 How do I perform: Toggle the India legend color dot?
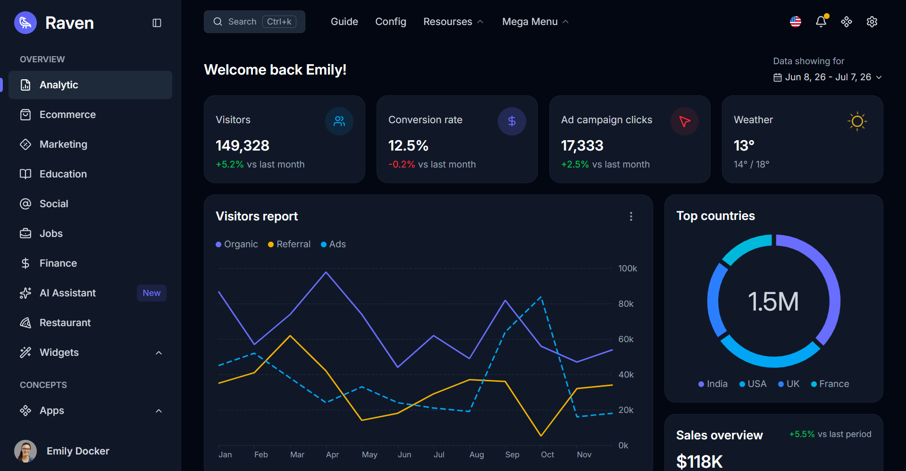click(x=701, y=384)
